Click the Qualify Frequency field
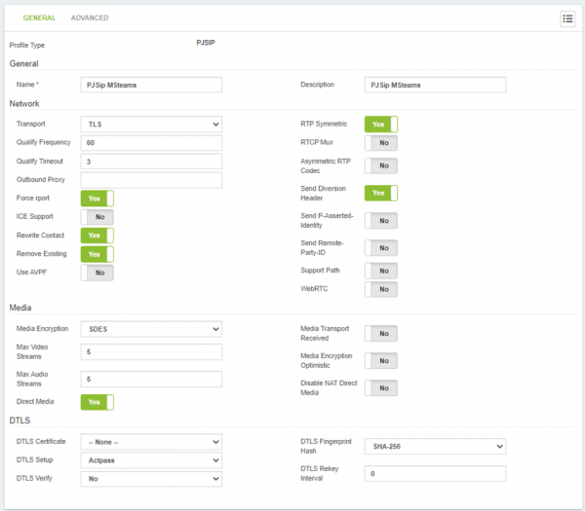585x511 pixels. coord(151,143)
